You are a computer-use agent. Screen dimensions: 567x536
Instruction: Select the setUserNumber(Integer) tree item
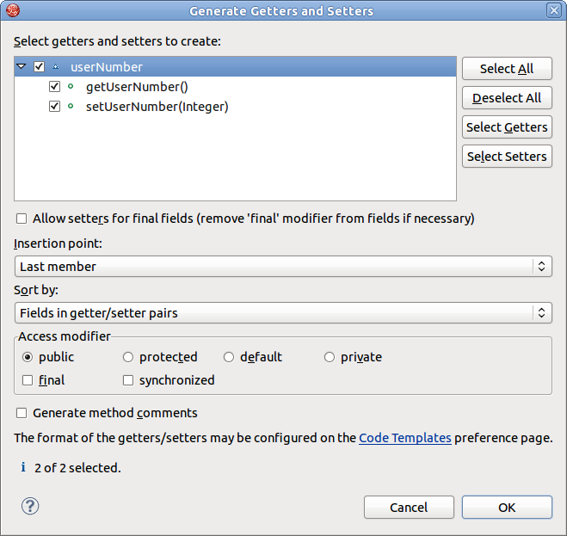tap(157, 107)
